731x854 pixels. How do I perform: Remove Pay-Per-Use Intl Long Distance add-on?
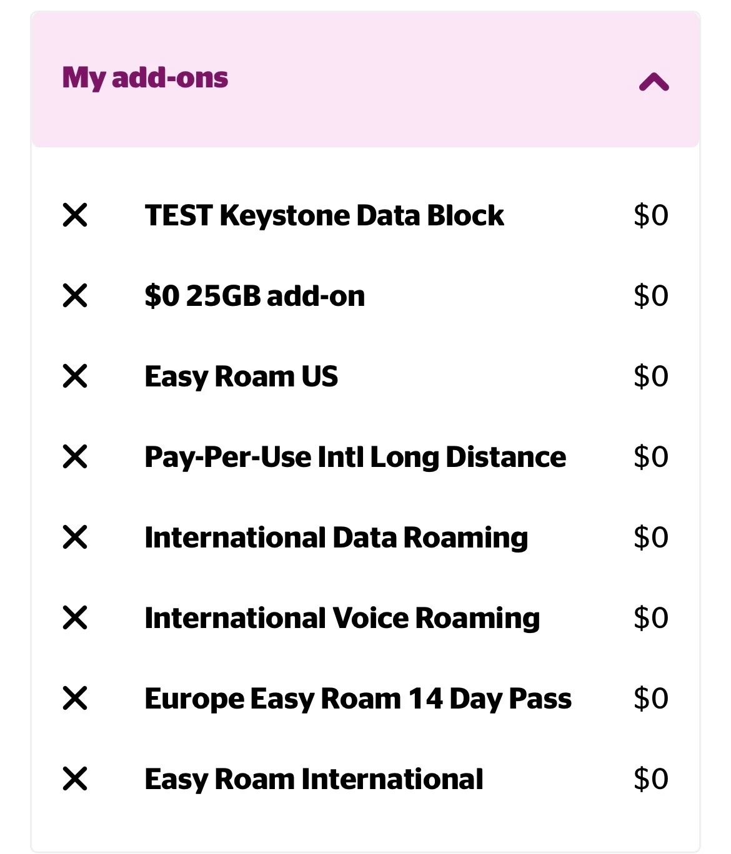coord(75,457)
